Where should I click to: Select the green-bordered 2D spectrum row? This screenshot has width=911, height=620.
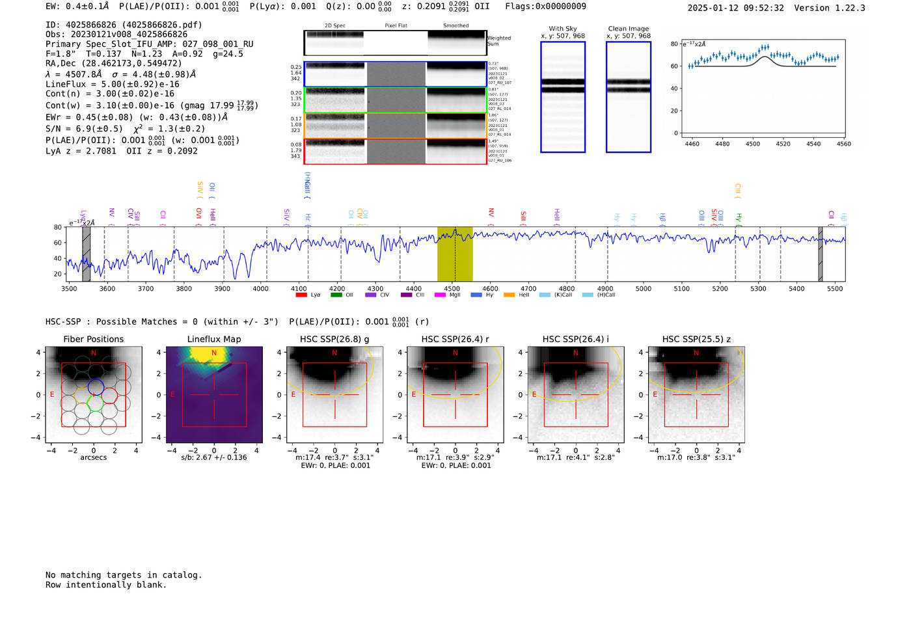pyautogui.click(x=395, y=100)
